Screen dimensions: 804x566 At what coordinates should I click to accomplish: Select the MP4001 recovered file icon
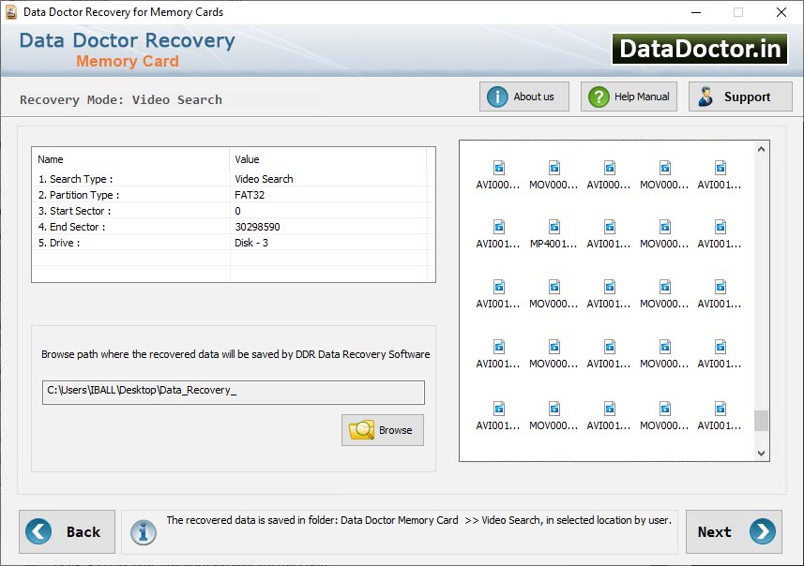click(x=554, y=228)
